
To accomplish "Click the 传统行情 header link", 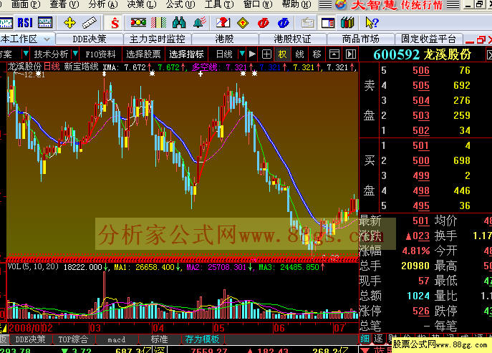I will point(421,5).
